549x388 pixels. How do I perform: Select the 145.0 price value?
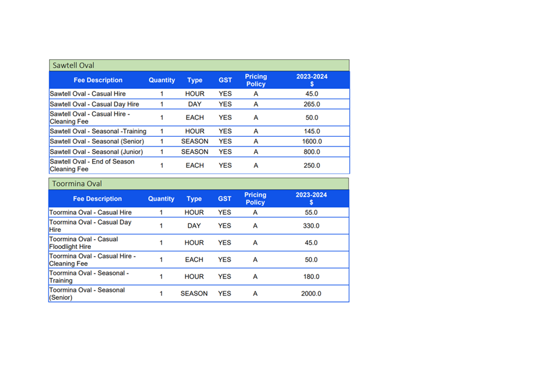312,131
